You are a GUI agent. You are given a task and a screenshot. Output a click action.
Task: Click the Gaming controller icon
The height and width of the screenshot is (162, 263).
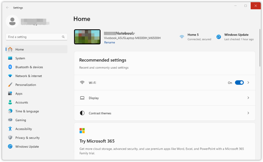10,120
